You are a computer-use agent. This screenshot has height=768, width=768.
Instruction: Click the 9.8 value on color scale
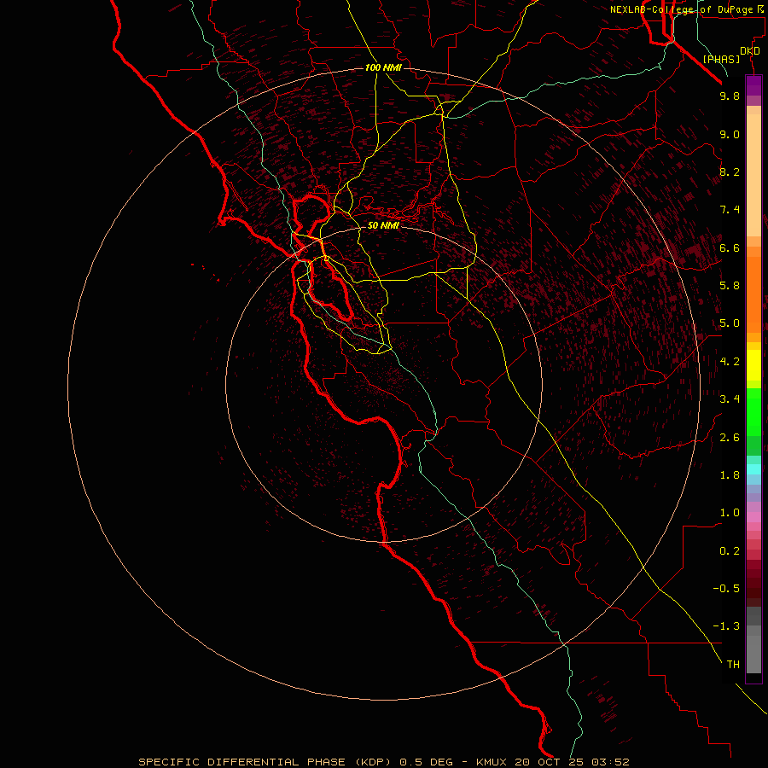[x=730, y=96]
